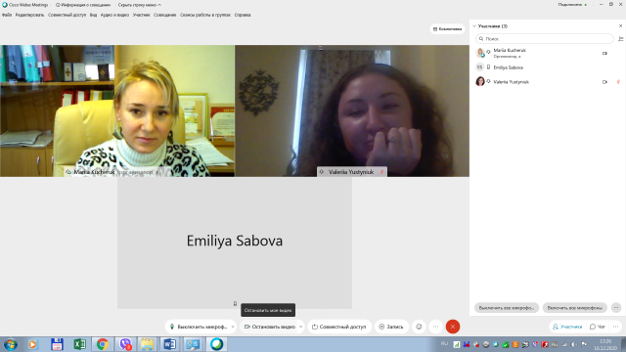The height and width of the screenshot is (352, 626).
Task: Click the Подключено connection status
Action: click(572, 4)
